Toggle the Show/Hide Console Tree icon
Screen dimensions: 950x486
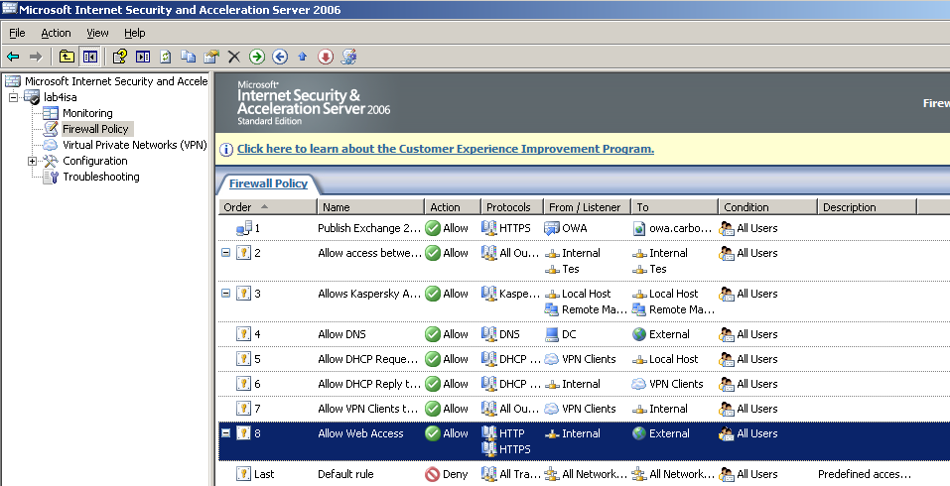point(90,57)
